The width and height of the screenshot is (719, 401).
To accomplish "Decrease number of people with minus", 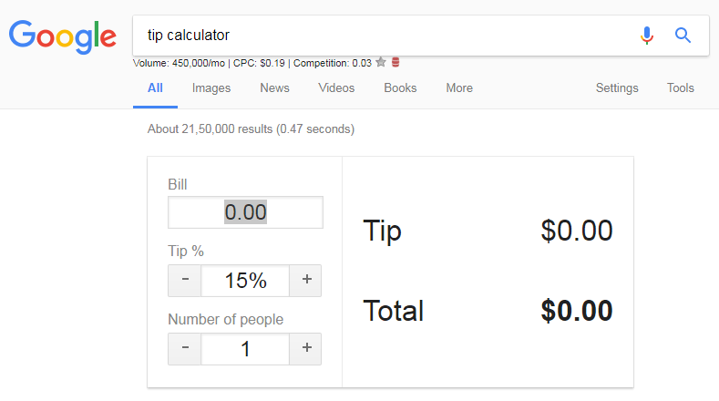I will click(185, 348).
